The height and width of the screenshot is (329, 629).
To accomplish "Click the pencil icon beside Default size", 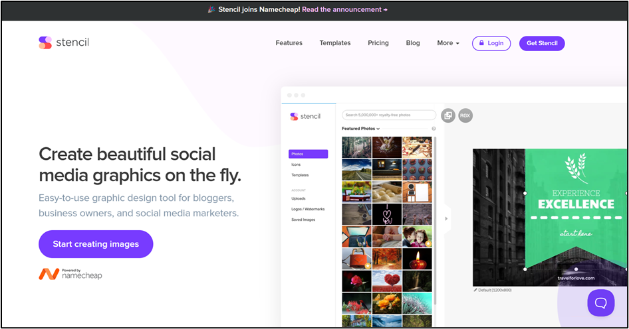I will 475,290.
